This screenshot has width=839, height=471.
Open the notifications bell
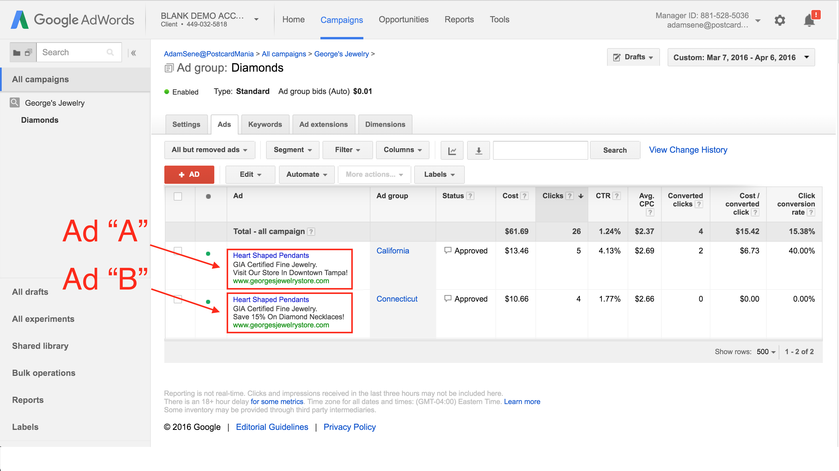click(810, 20)
